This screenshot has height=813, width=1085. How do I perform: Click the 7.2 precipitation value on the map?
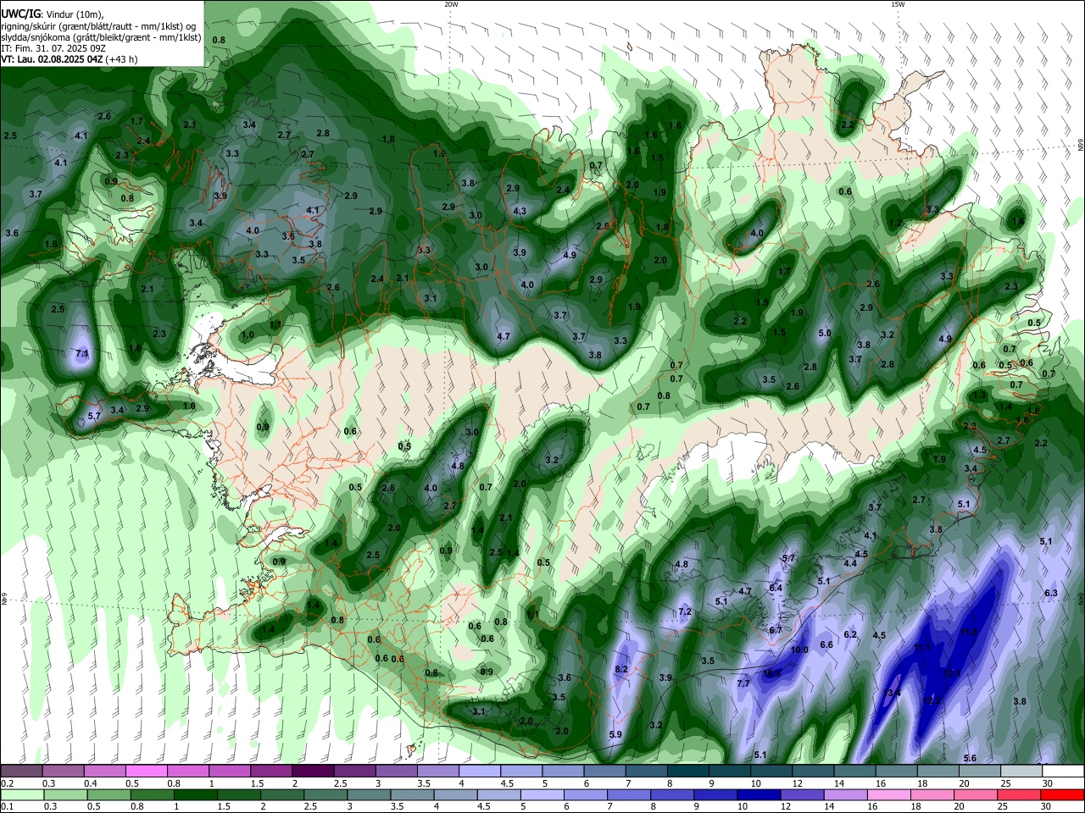pos(686,611)
